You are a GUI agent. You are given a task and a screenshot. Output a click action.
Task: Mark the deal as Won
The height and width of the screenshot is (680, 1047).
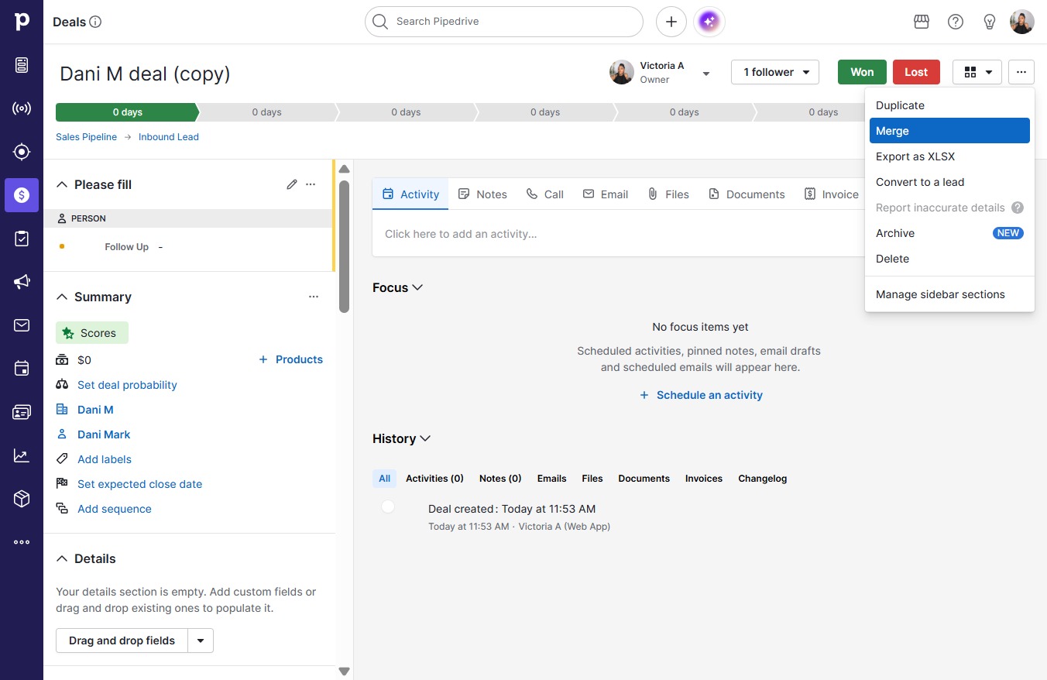coord(862,72)
